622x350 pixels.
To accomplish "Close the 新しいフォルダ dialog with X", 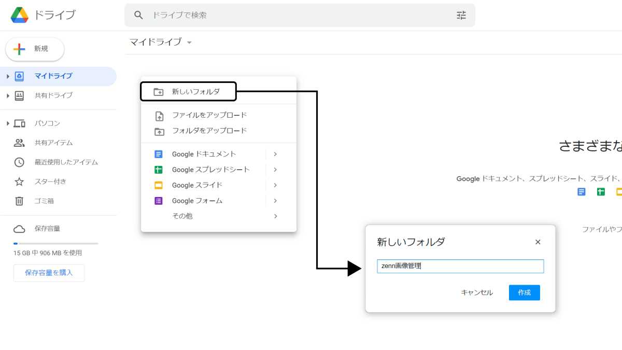I will [538, 242].
